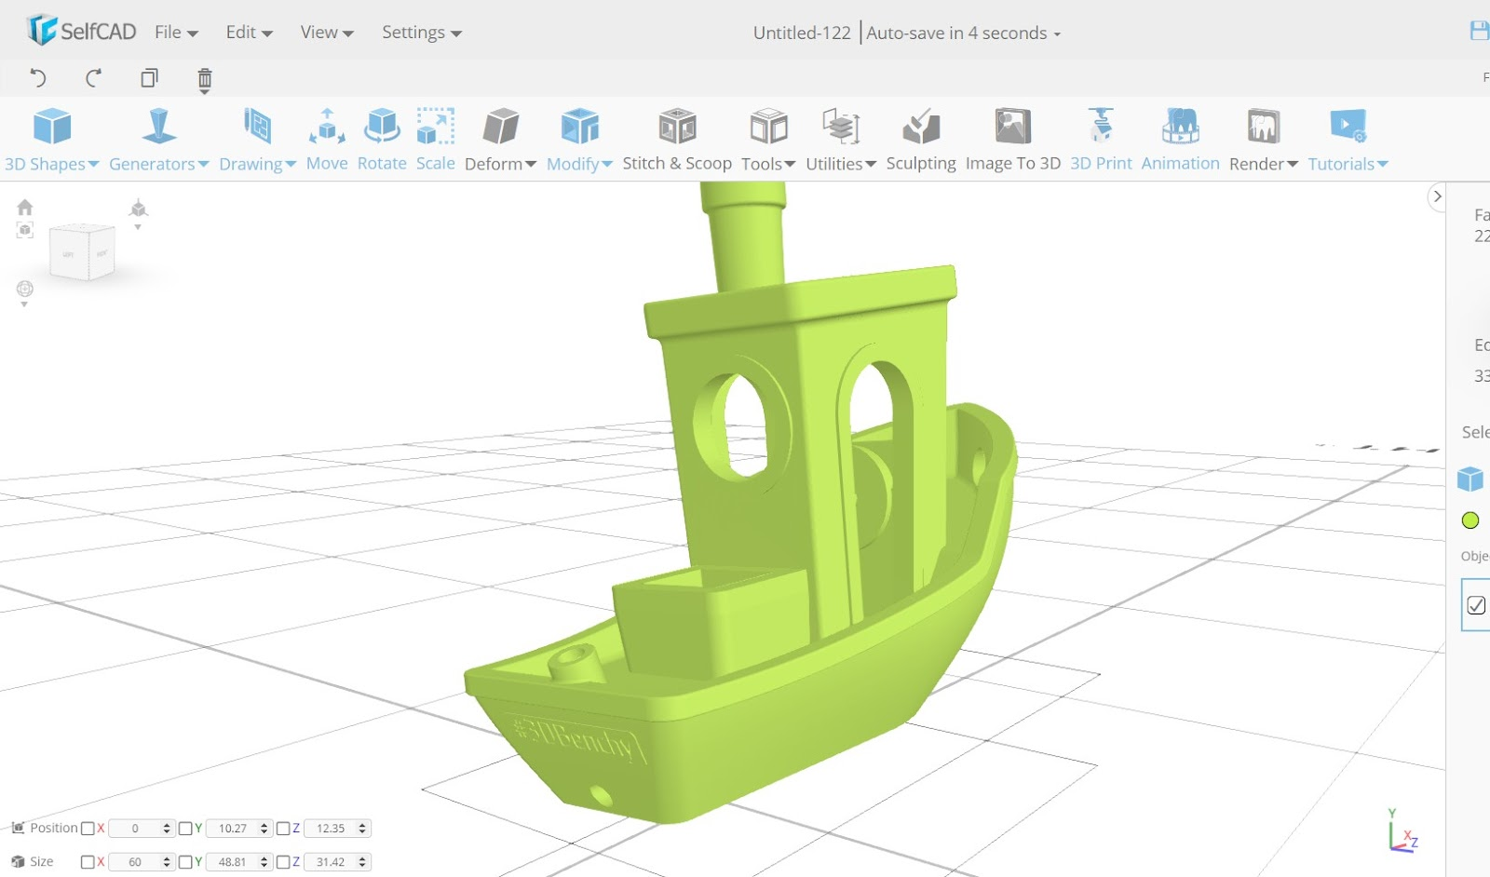
Task: Select the Scale tool
Action: coord(435,141)
